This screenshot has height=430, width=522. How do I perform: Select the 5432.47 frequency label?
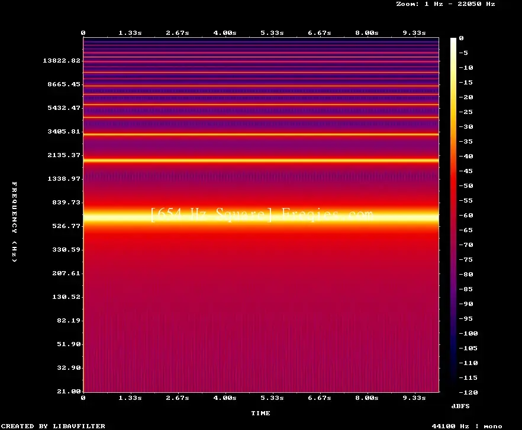pos(64,107)
